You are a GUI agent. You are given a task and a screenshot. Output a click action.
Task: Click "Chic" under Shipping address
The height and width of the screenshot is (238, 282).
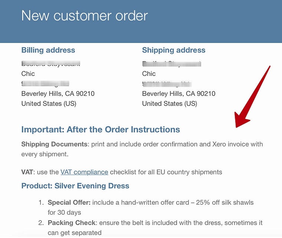[x=149, y=74]
